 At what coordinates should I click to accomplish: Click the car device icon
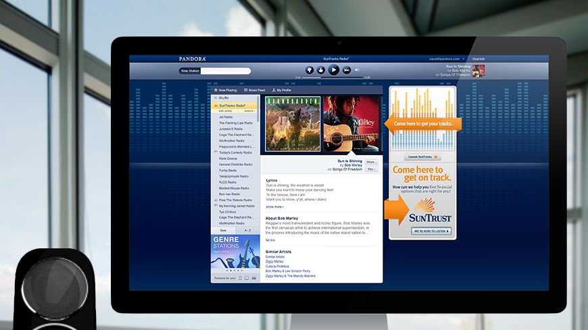point(254,278)
